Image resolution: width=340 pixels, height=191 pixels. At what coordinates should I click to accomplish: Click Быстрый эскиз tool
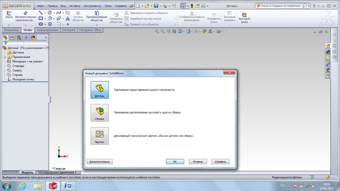[244, 17]
